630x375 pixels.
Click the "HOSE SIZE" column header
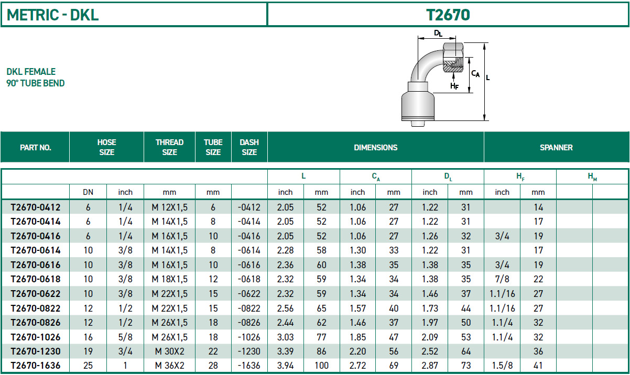(x=106, y=148)
